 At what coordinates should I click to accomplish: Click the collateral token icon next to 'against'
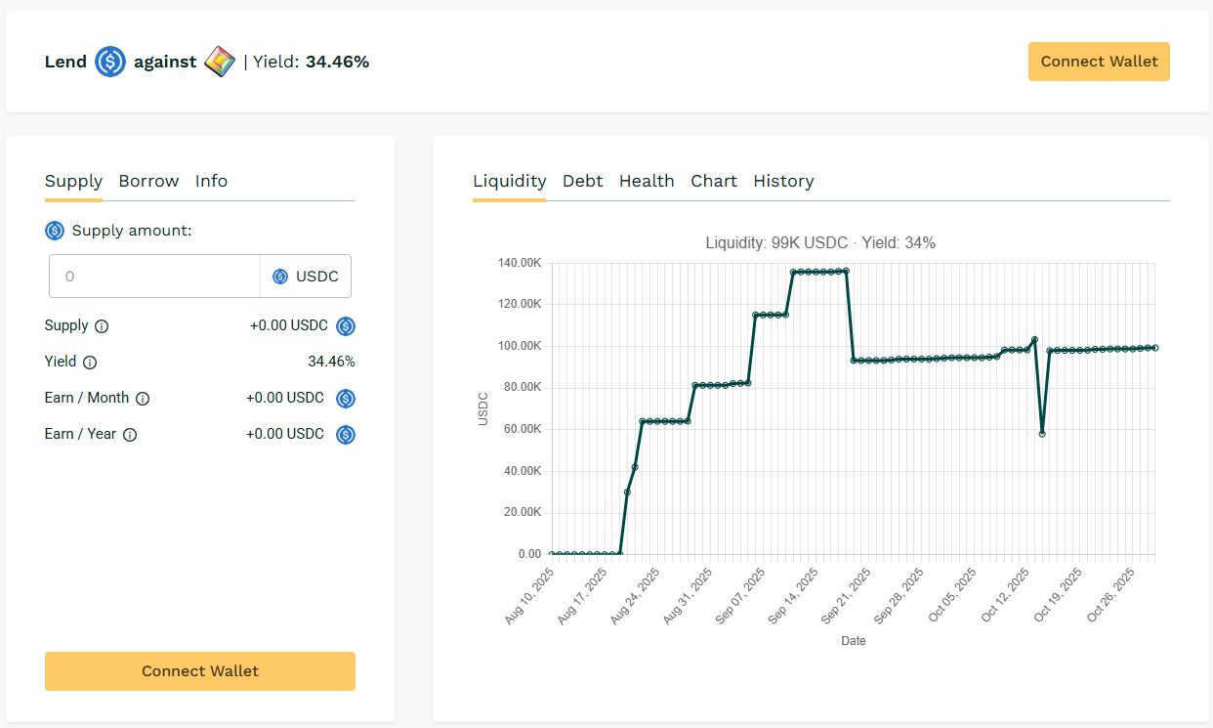220,62
